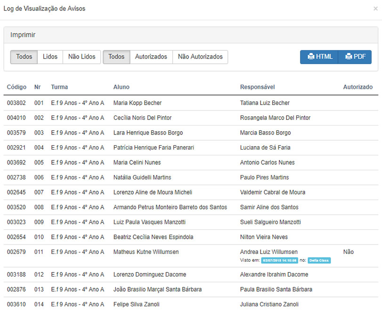Export the log as HTML
The width and height of the screenshot is (382, 311).
pos(319,57)
